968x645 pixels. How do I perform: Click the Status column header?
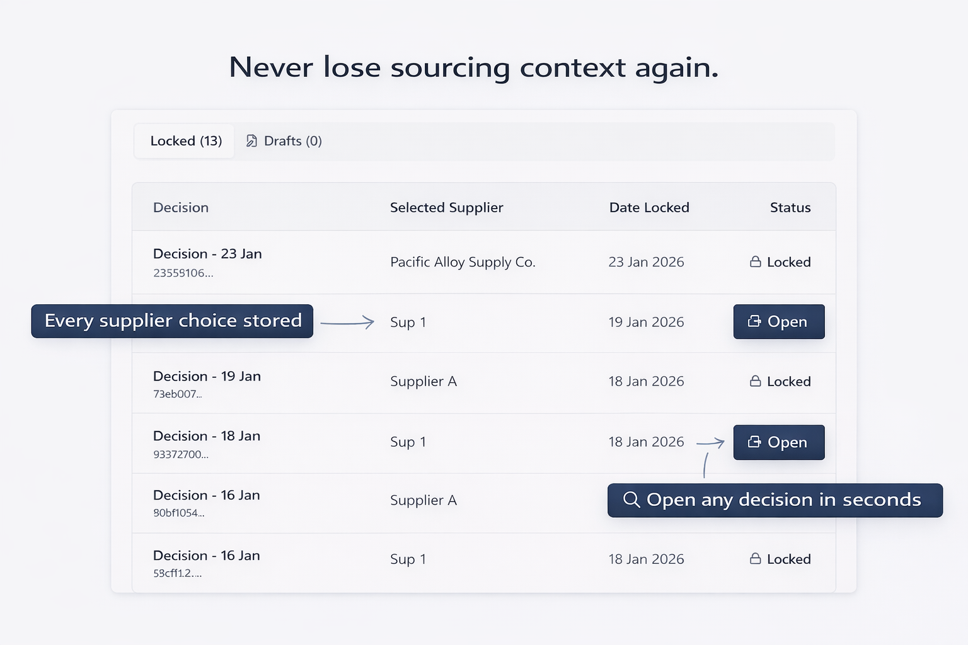click(790, 207)
